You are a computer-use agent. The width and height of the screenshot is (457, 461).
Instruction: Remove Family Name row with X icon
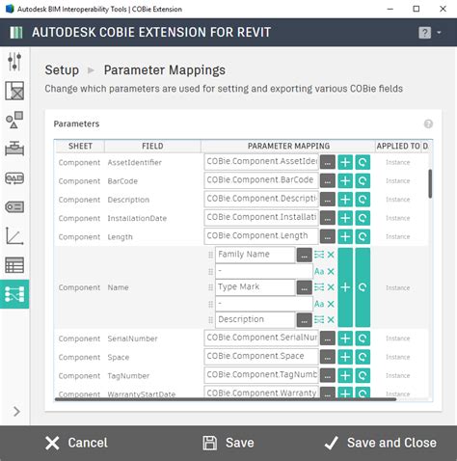click(331, 255)
